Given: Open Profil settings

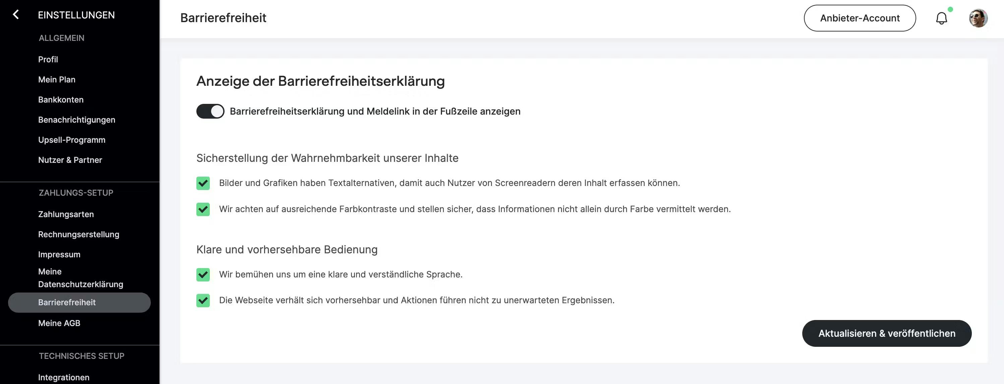Looking at the screenshot, I should tap(48, 59).
